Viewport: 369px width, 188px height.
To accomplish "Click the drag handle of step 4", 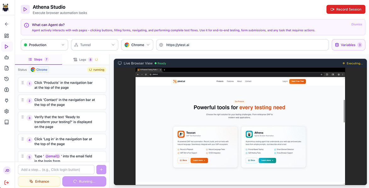I will [x=23, y=139].
